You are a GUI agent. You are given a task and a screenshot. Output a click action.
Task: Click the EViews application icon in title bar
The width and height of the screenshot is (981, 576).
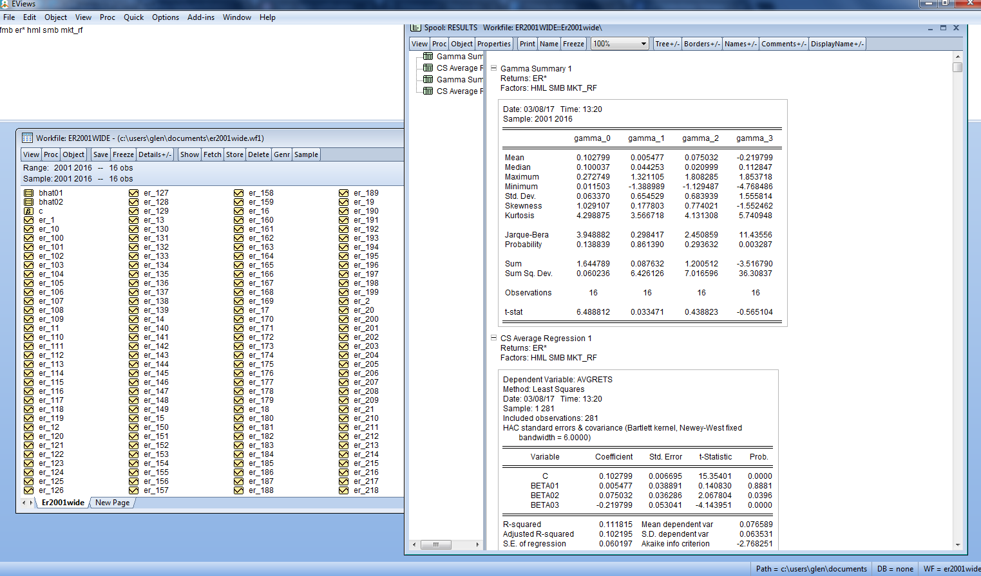tap(5, 4)
